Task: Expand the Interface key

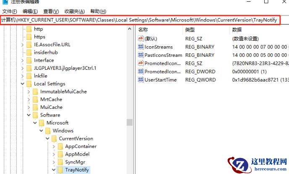Action: tap(22, 61)
